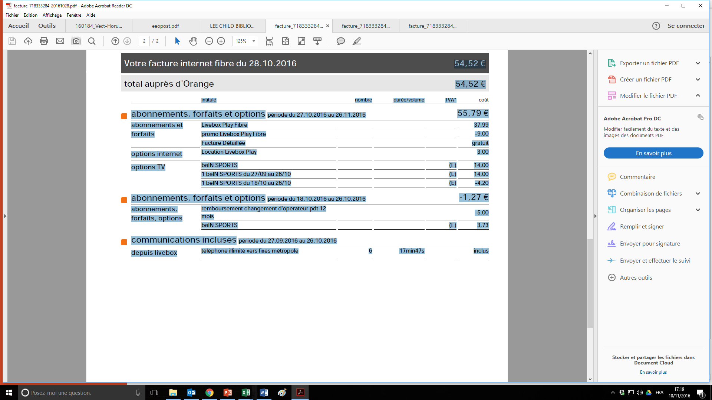Open the Affichage menu
This screenshot has height=400, width=712.
52,15
